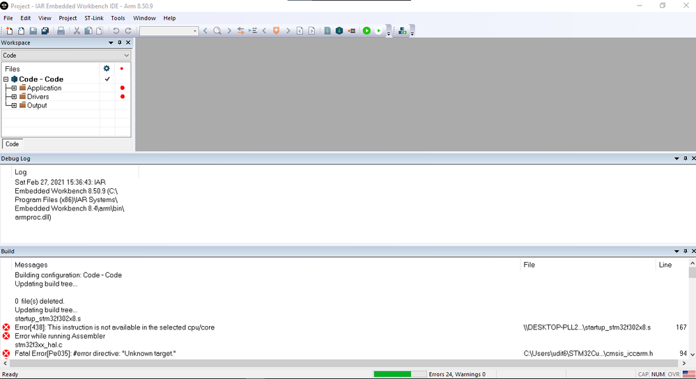
Task: Open the Edit menu
Action: 25,18
